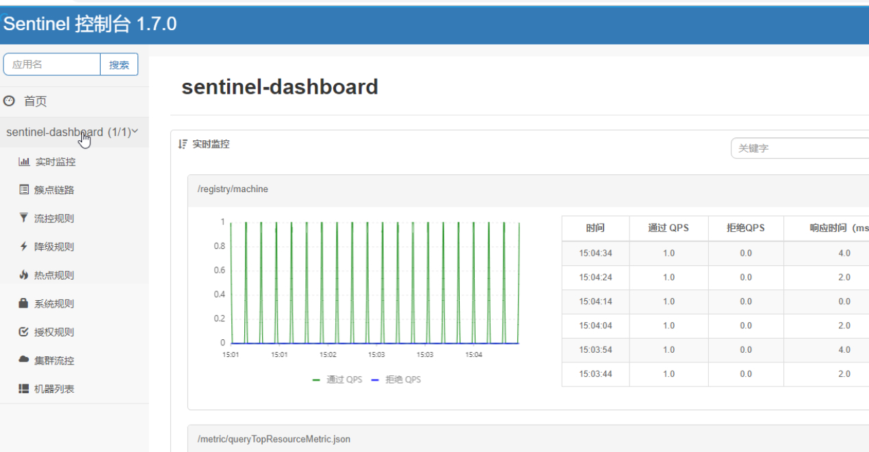Click the 15:03:54 time cell
Screen dimensions: 869x452
(x=595, y=350)
